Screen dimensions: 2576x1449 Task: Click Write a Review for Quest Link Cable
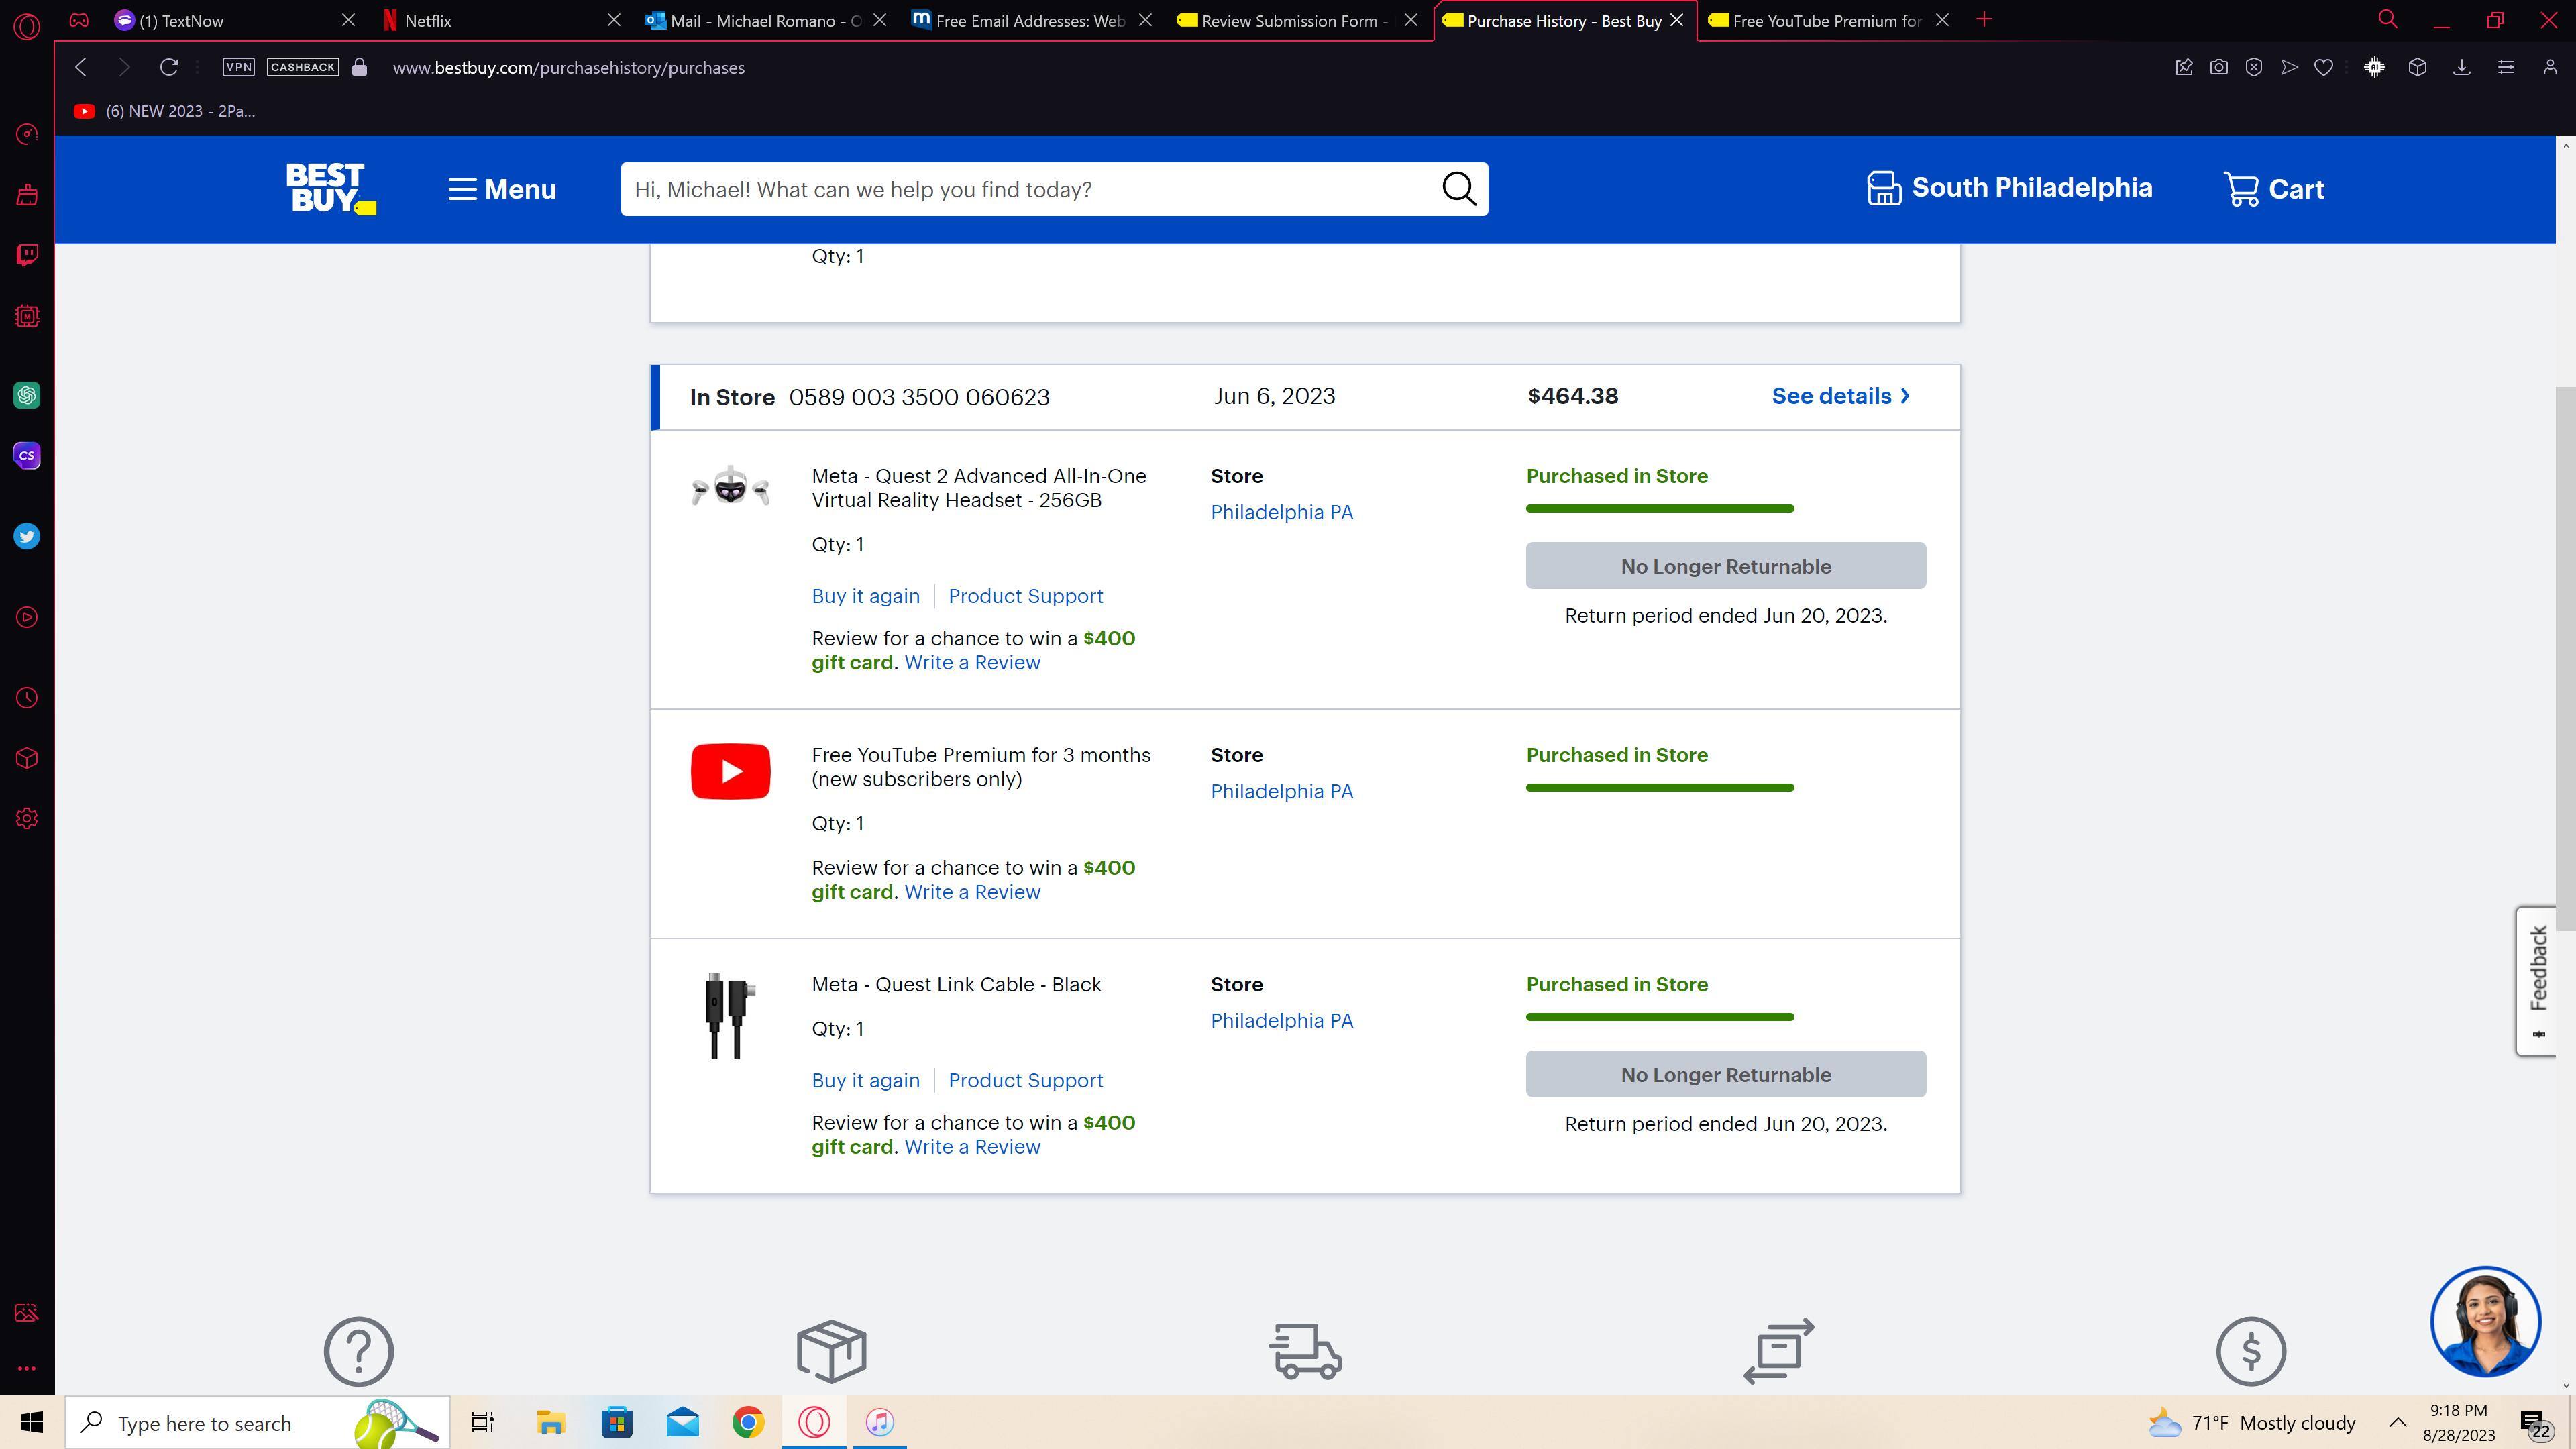pos(972,1147)
